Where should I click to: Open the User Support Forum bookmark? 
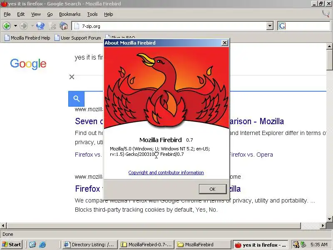point(78,38)
